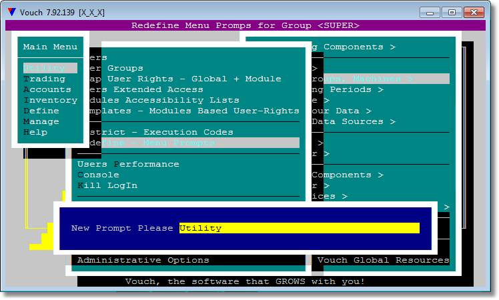Close the Vouch window

click(x=474, y=13)
